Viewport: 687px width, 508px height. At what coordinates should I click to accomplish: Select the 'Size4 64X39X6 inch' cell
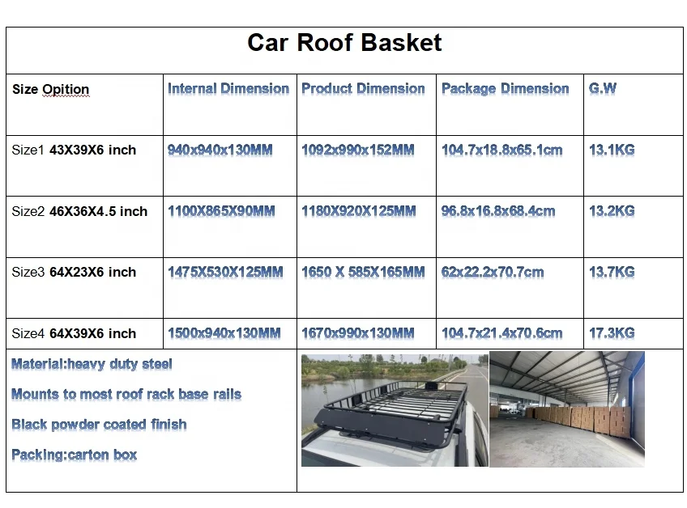tap(84, 333)
